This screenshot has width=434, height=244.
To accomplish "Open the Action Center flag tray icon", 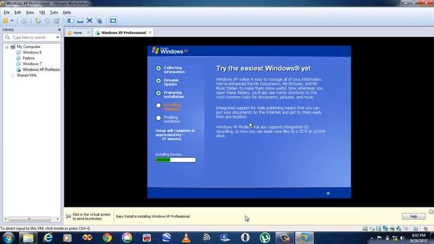I will (x=380, y=238).
